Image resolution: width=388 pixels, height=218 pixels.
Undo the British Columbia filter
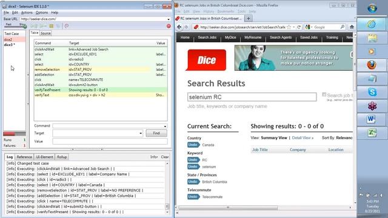tap(193, 182)
